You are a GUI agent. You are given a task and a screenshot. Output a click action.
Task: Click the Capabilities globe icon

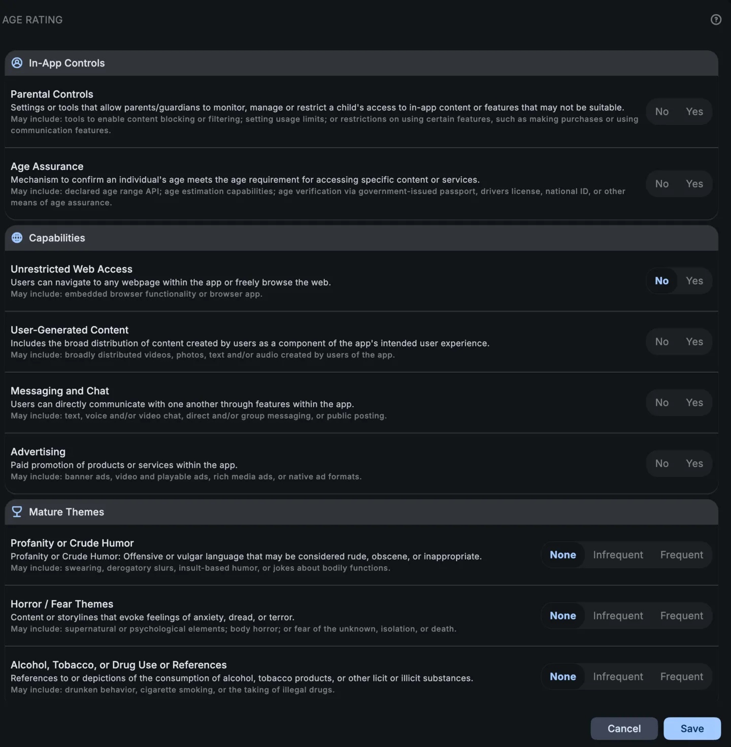17,238
